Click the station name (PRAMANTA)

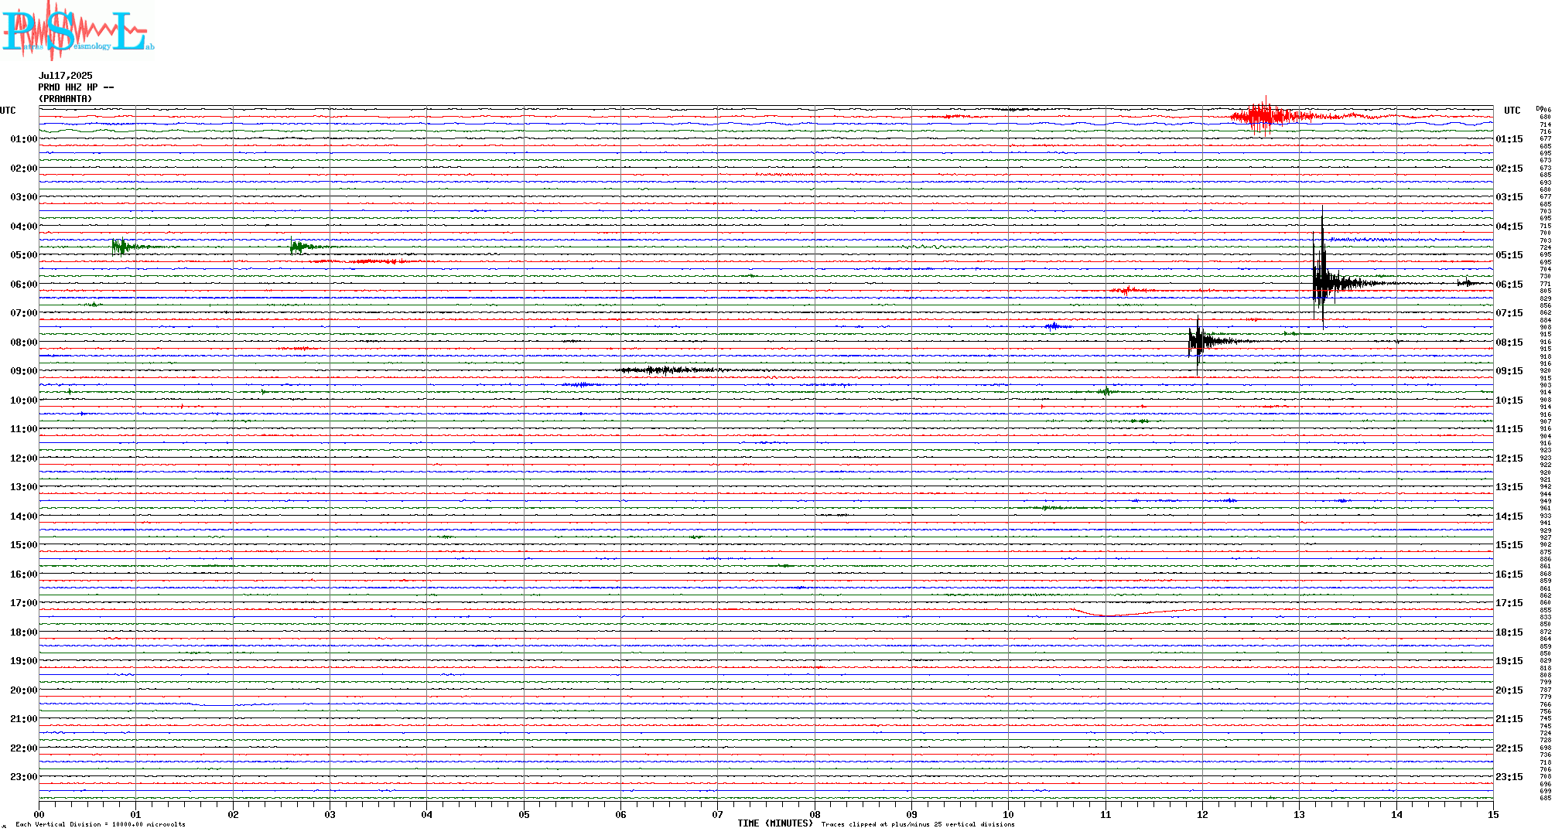click(66, 99)
